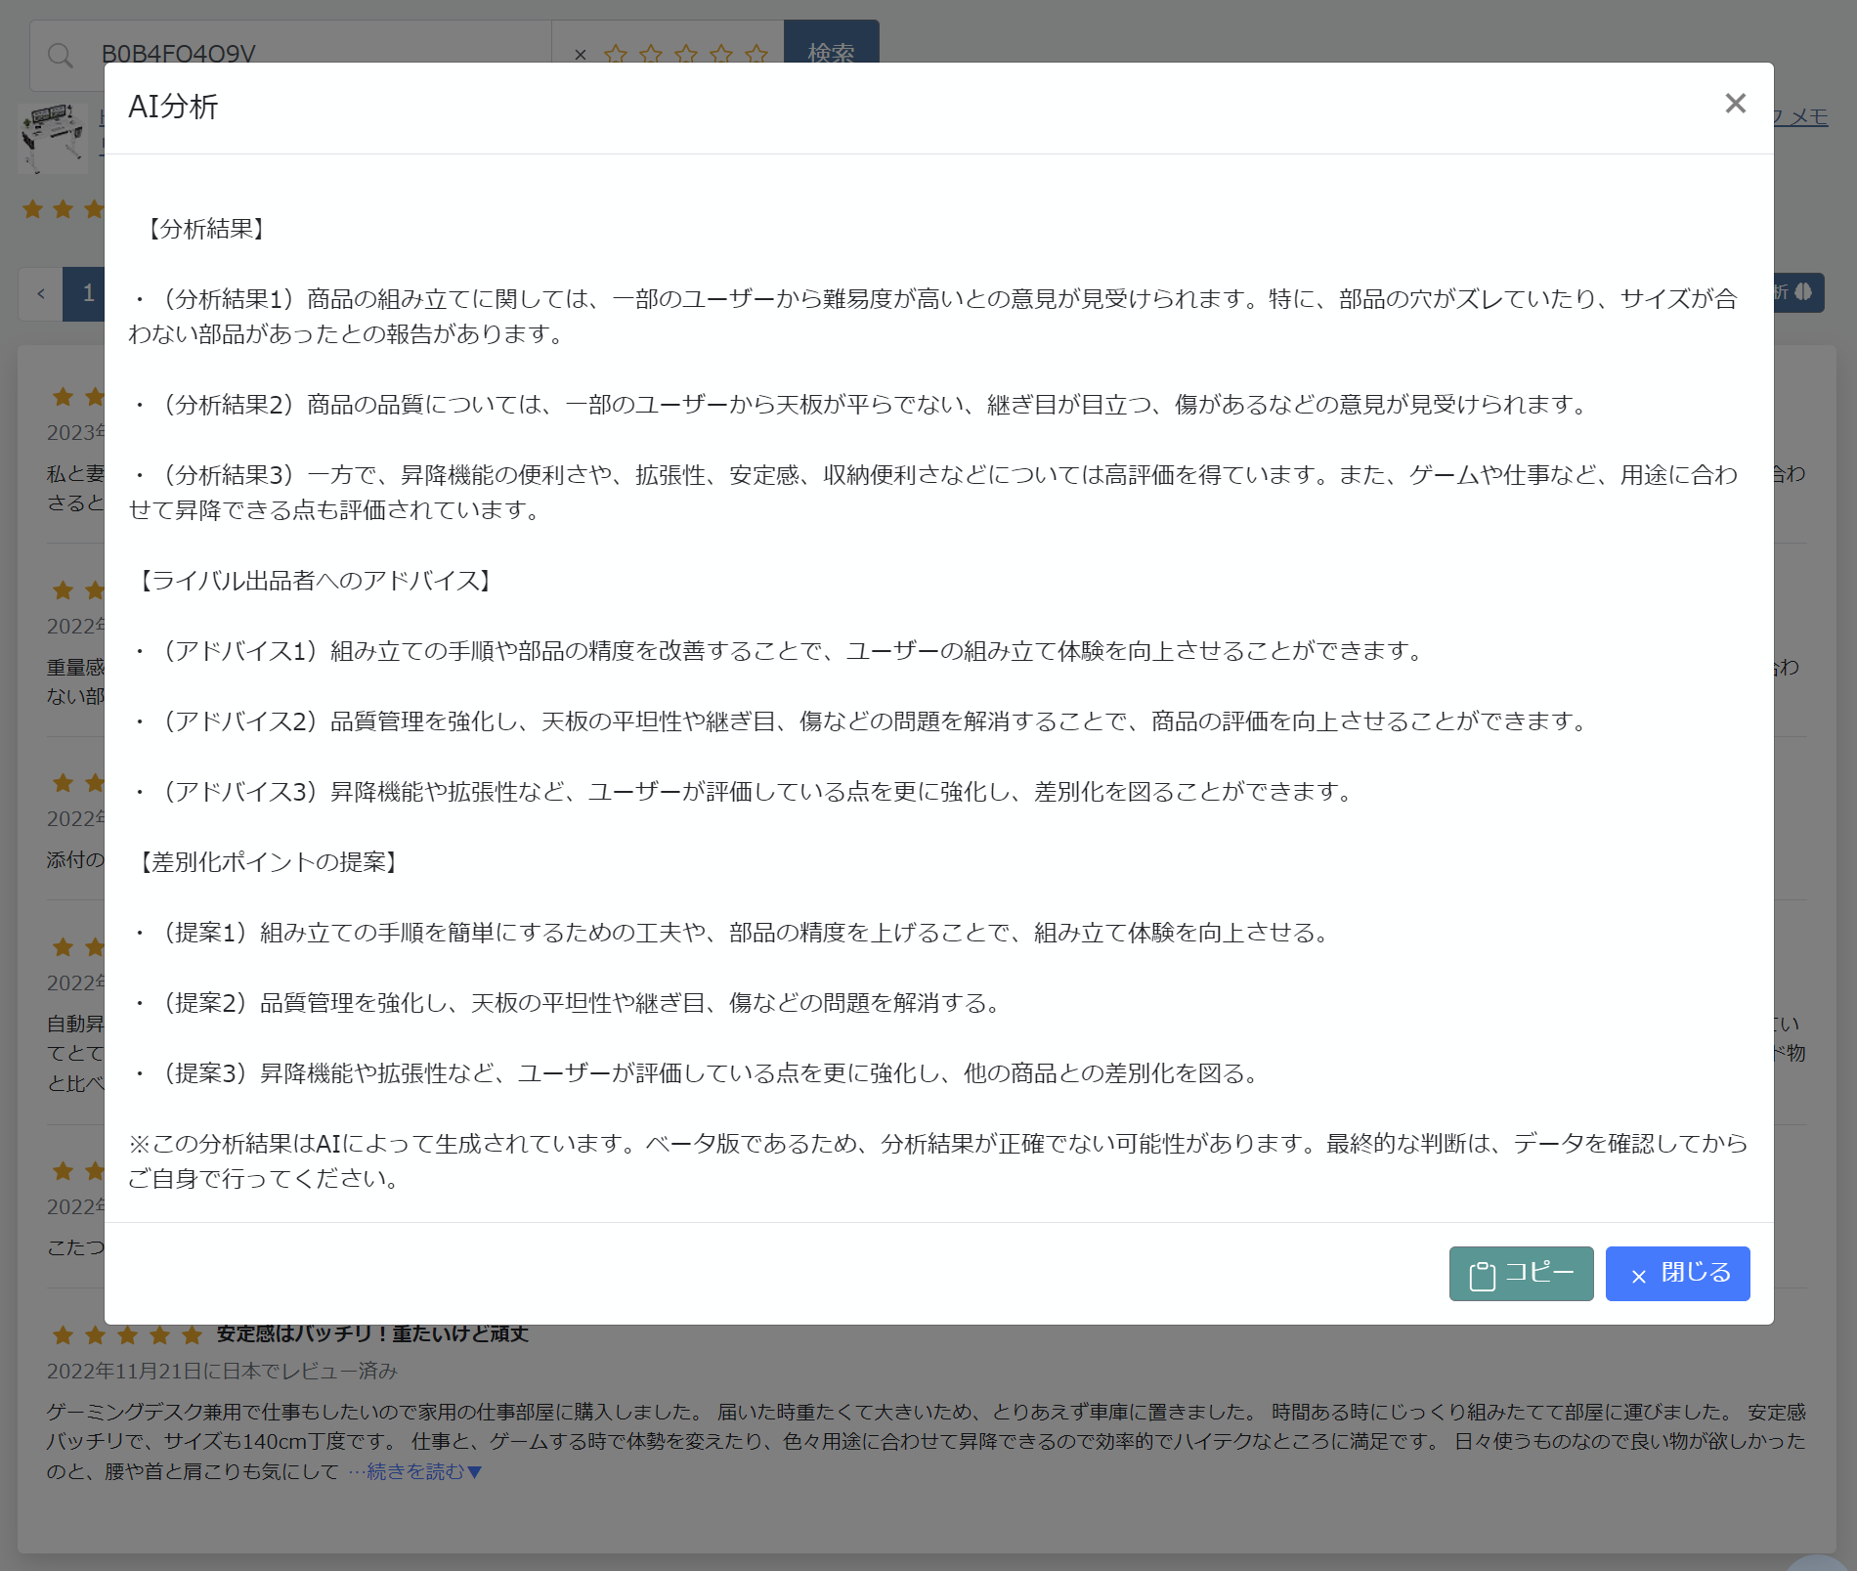Click the ※ beta disclaimer text
This screenshot has width=1857, height=1571.
coord(938,1161)
